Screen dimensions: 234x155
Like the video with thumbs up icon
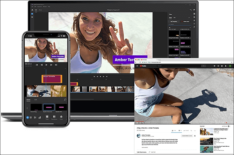point(173,131)
